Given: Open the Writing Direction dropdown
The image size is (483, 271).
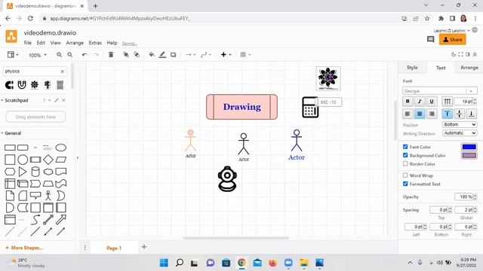Looking at the screenshot, I should coord(460,133).
